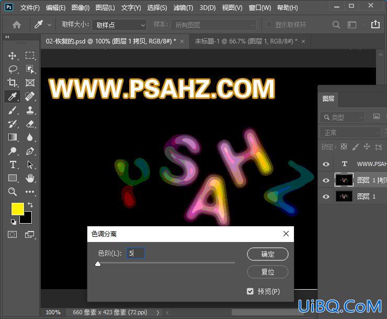Image resolution: width=387 pixels, height=319 pixels.
Task: Open the 滤镜(T) menu
Action: tap(183, 8)
